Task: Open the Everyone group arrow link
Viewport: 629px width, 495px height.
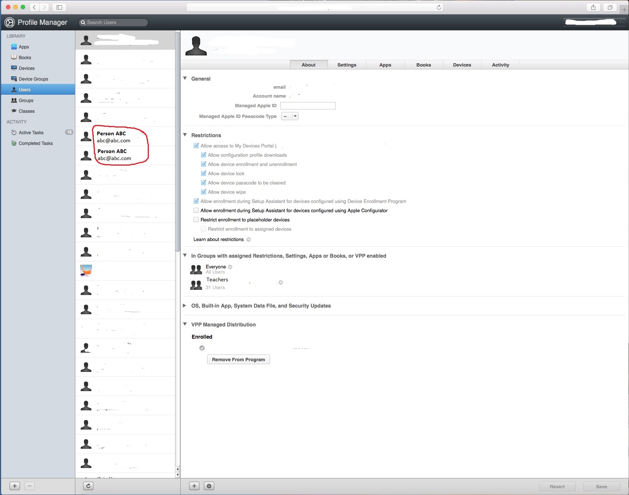Action: [x=230, y=267]
